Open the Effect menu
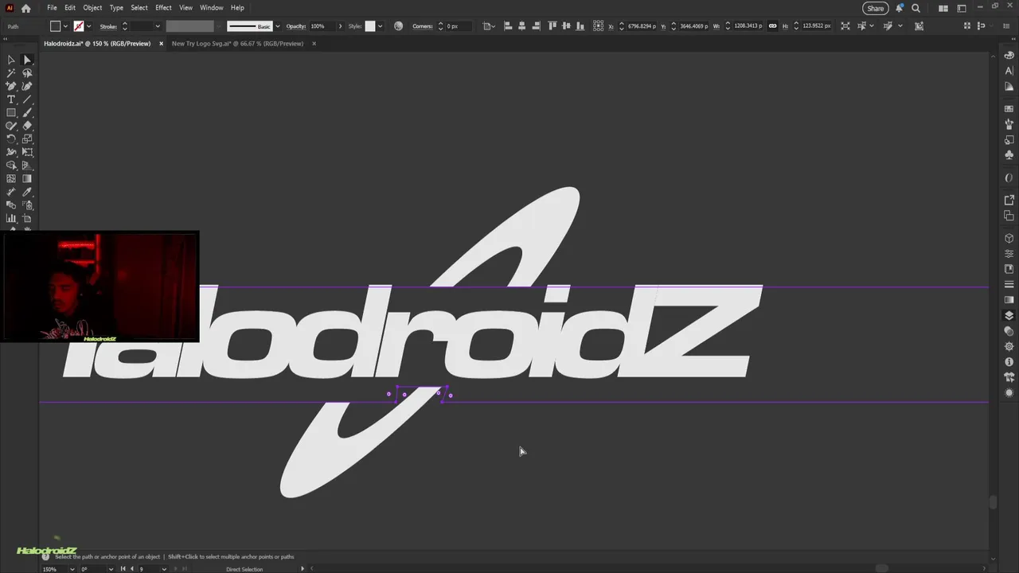 click(163, 8)
